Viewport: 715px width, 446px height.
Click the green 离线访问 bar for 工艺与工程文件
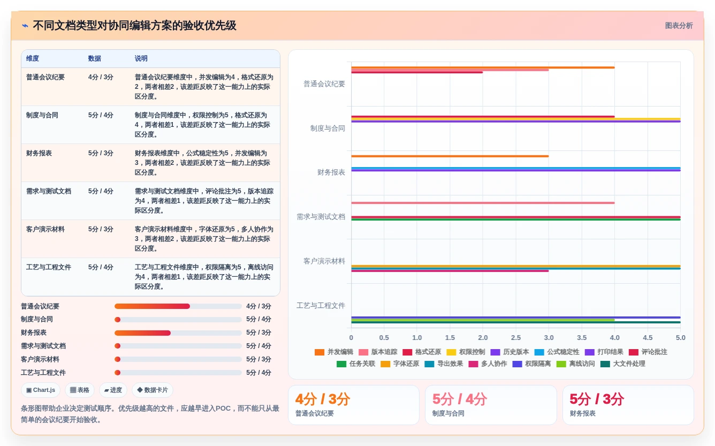point(483,320)
